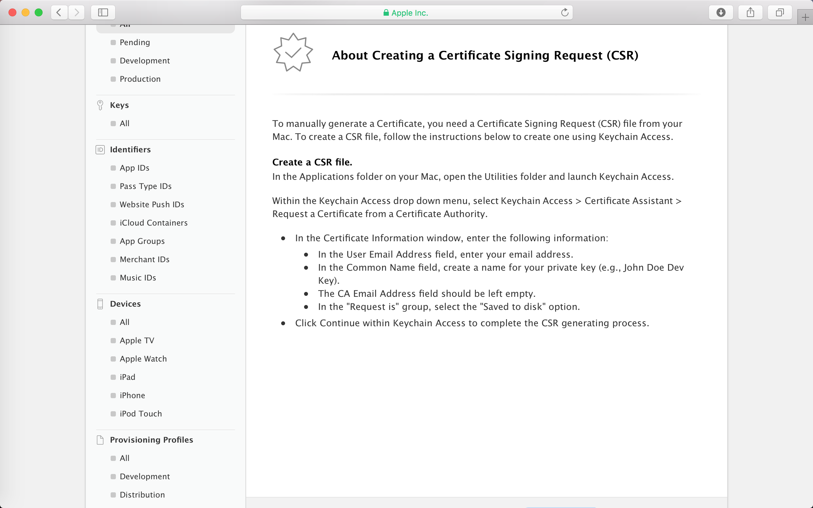Reload the Apple Inc. page
The height and width of the screenshot is (508, 813).
coord(565,13)
